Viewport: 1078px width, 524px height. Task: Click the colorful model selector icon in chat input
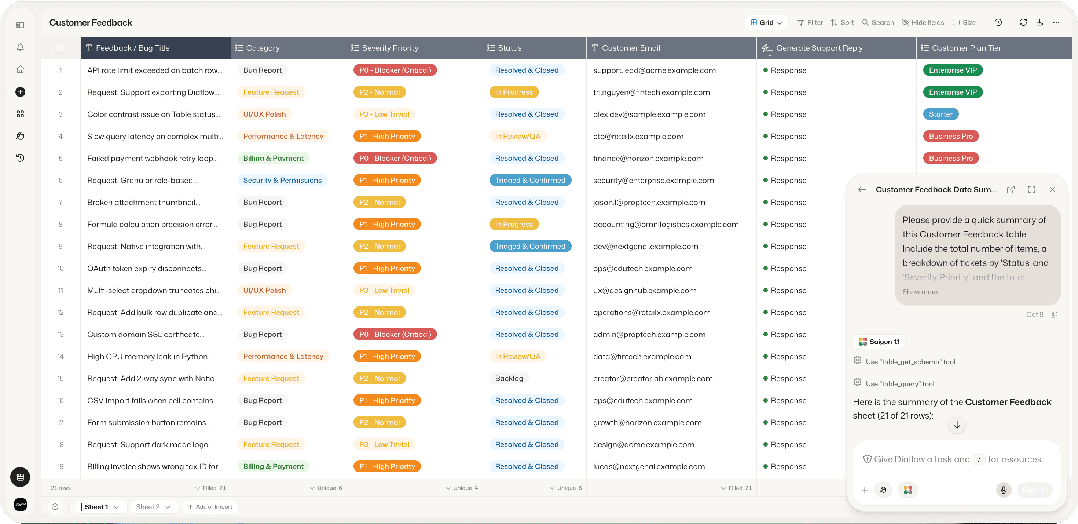tap(907, 490)
